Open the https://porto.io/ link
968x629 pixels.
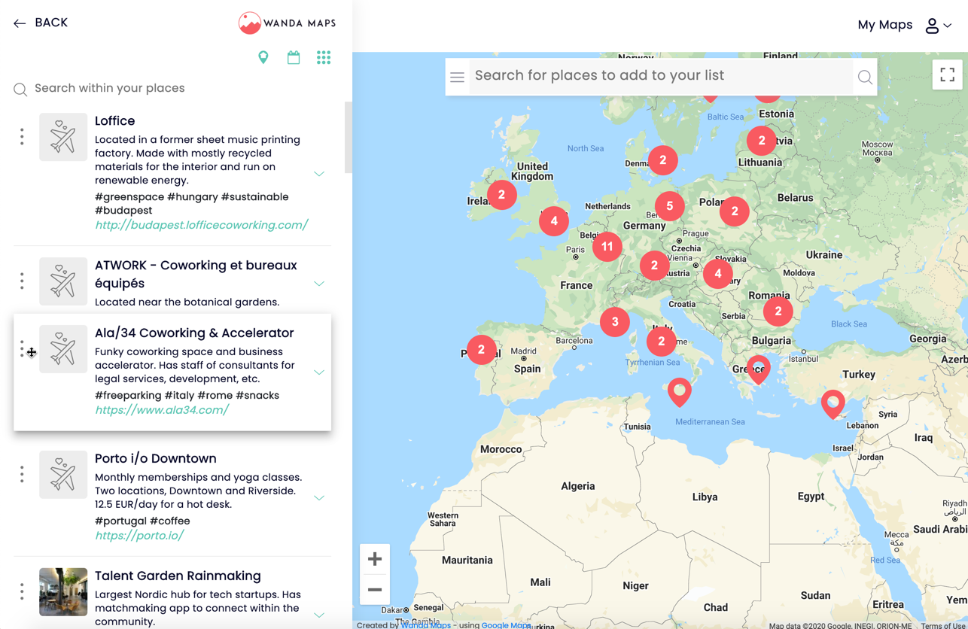(139, 536)
